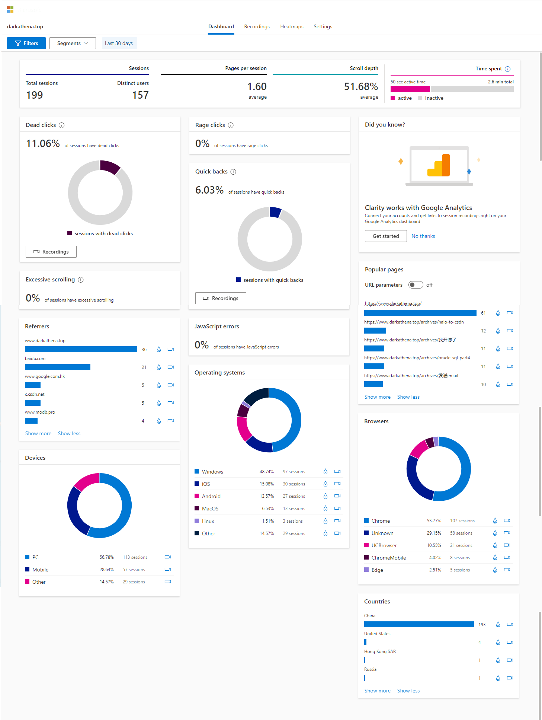Click the darkathena.top project name
The height and width of the screenshot is (720, 542).
tap(25, 26)
